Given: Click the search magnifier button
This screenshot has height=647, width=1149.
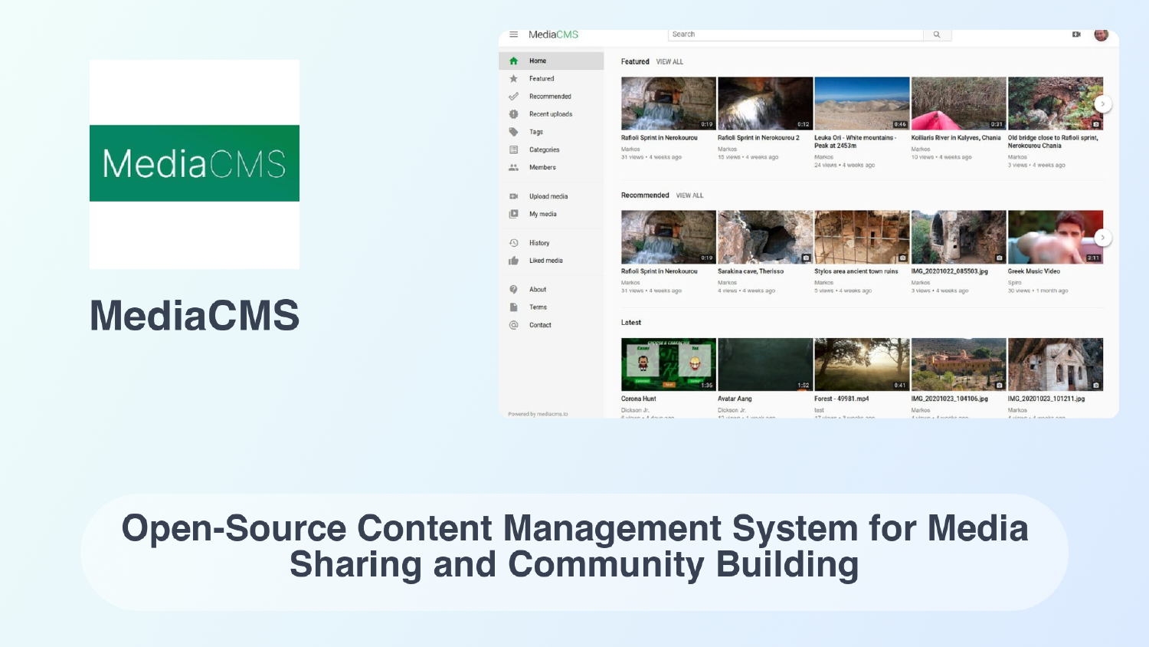Looking at the screenshot, I should point(936,34).
